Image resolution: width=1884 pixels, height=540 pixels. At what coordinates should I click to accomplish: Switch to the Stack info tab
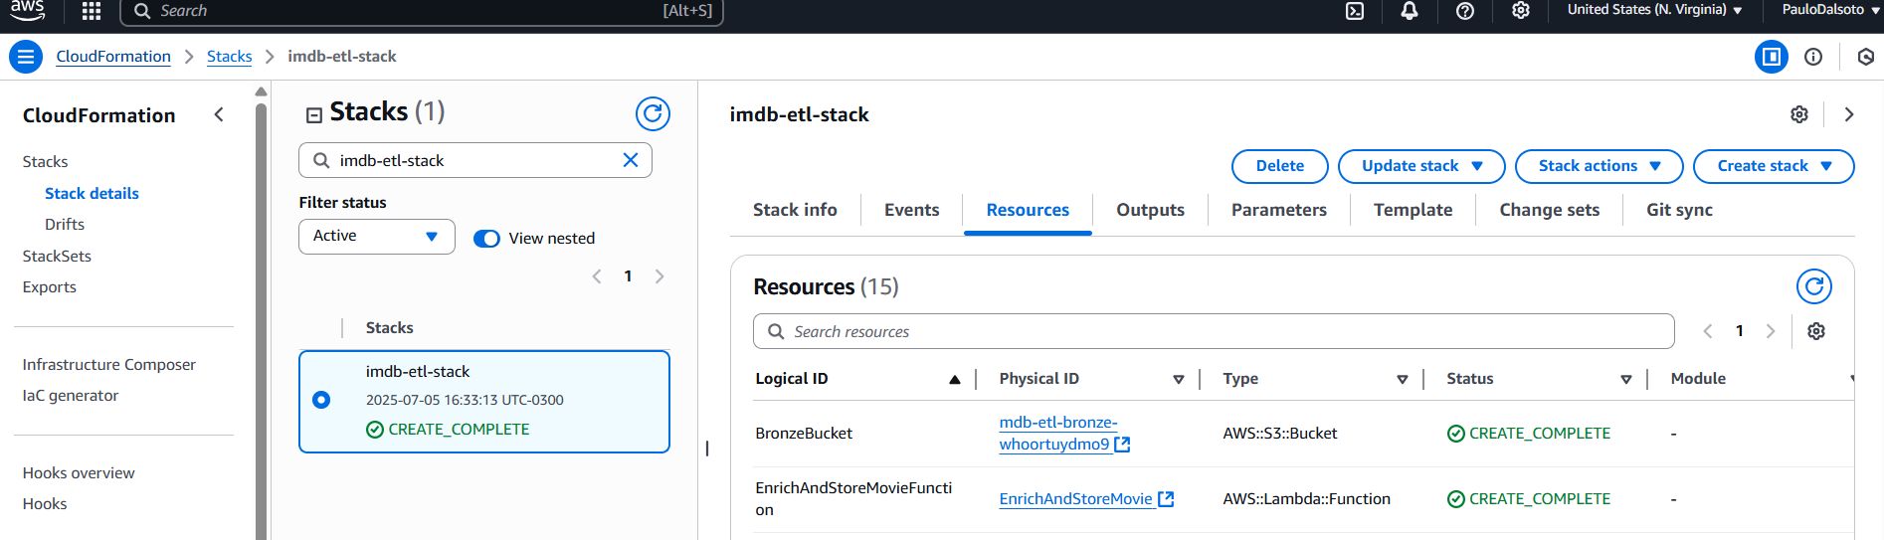coord(795,210)
